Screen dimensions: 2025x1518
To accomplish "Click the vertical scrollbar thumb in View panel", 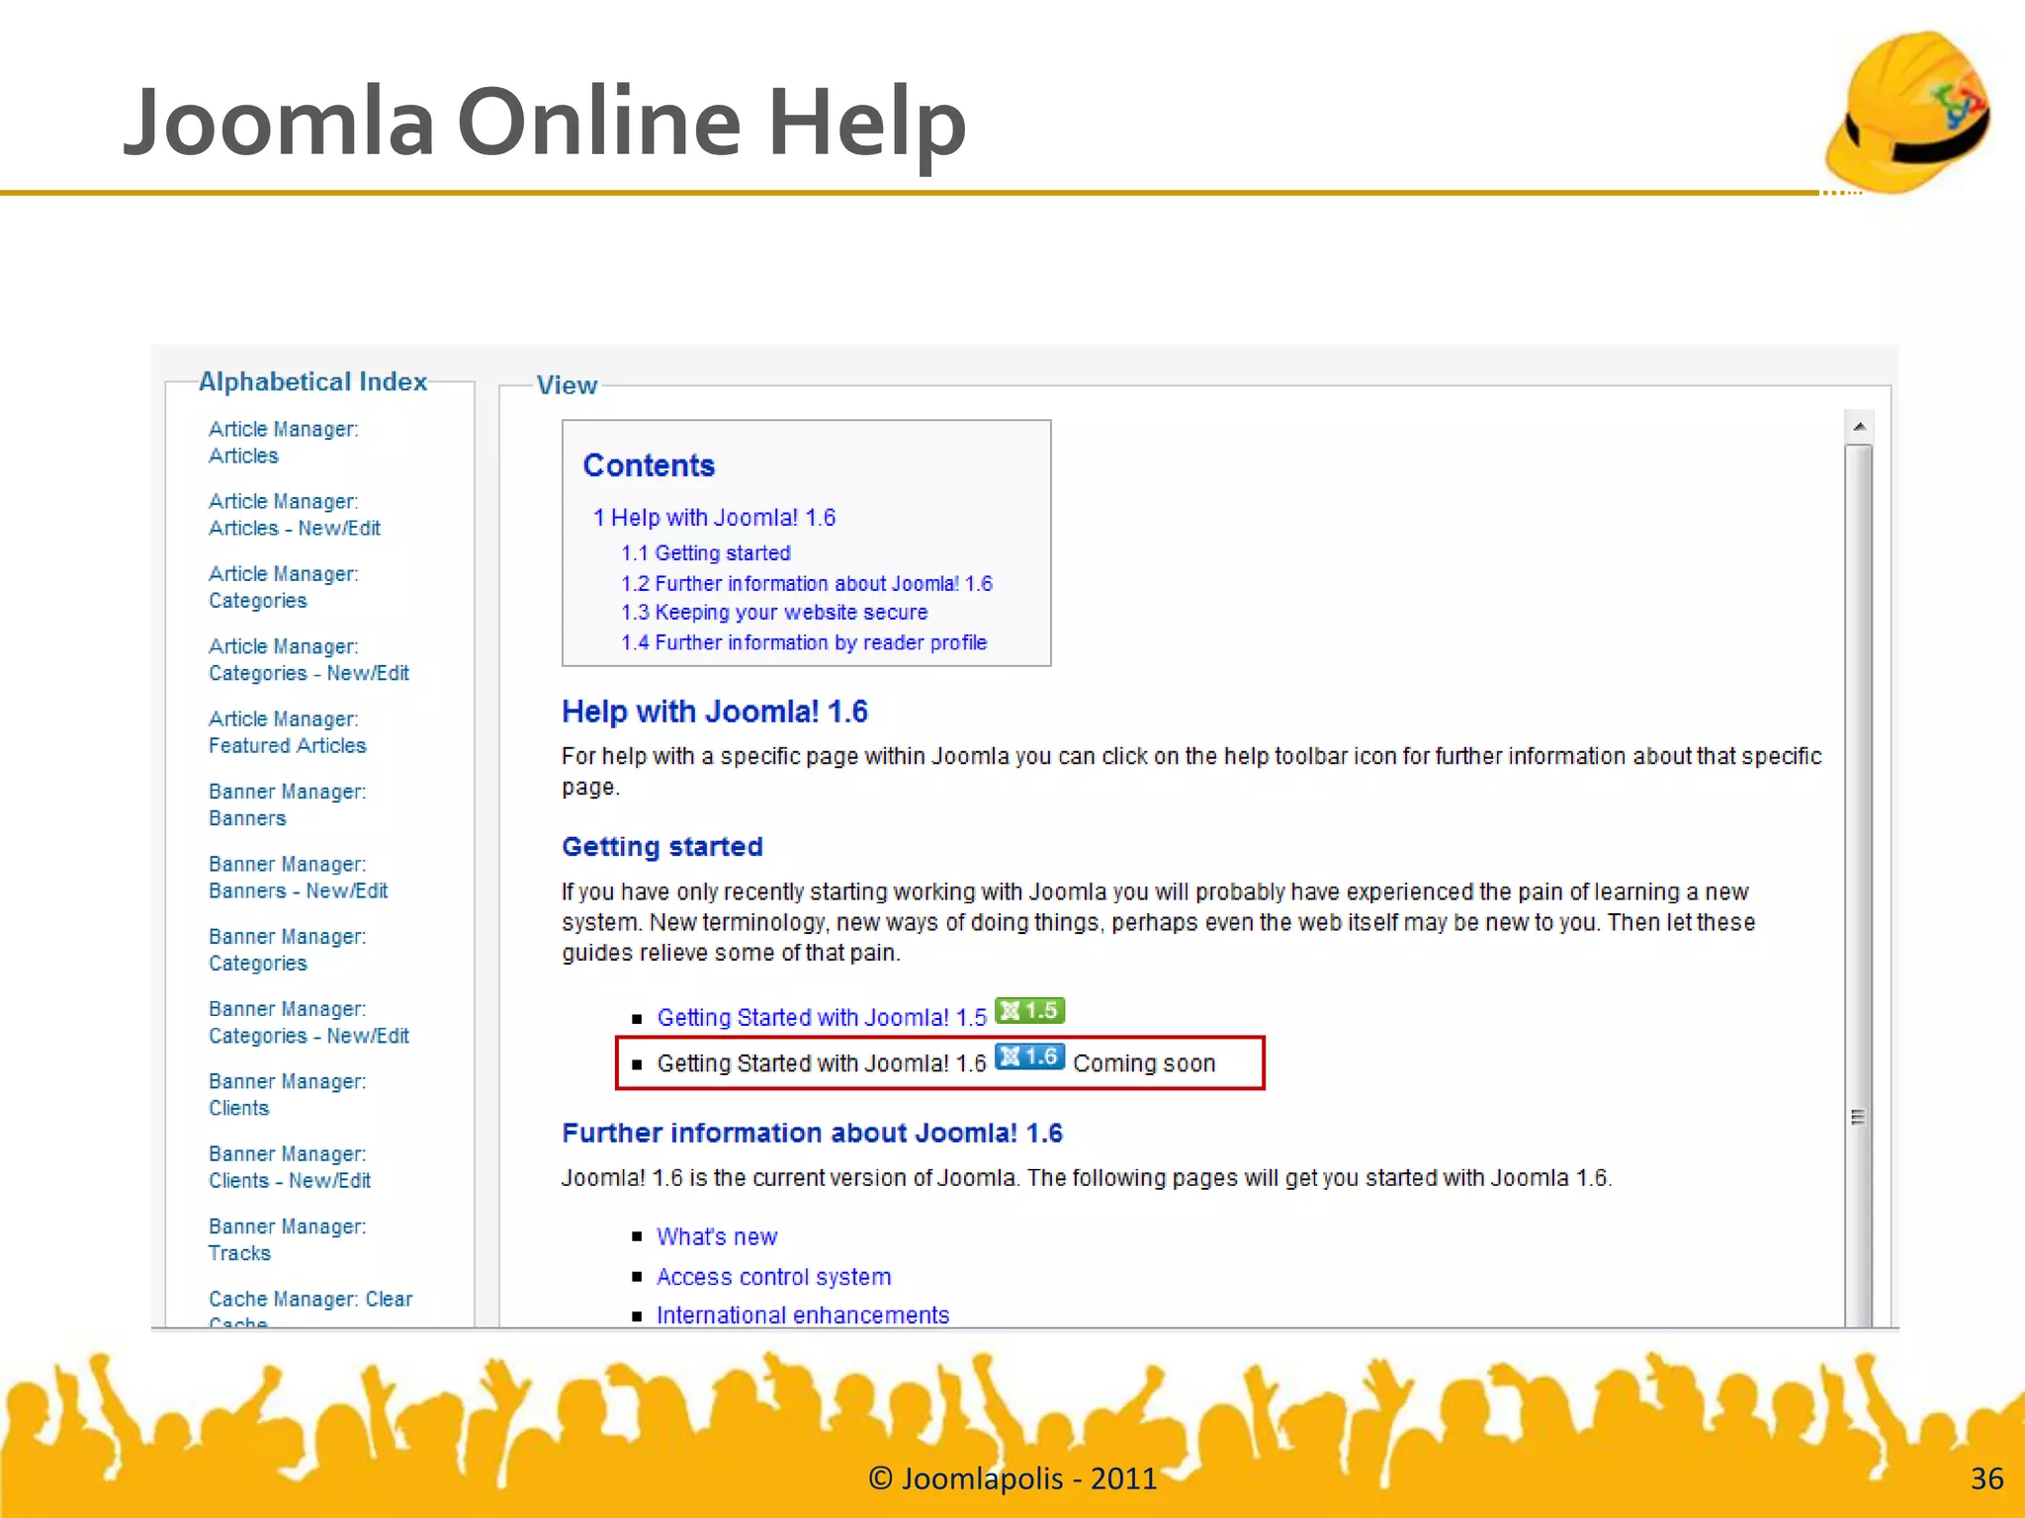I will [1859, 885].
